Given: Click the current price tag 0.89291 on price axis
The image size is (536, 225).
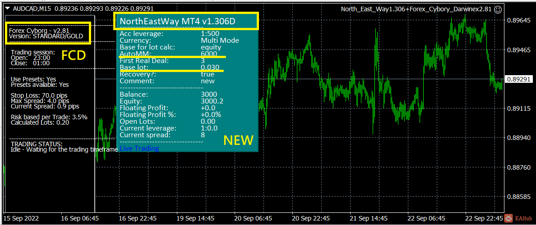Looking at the screenshot, I should tap(518, 79).
